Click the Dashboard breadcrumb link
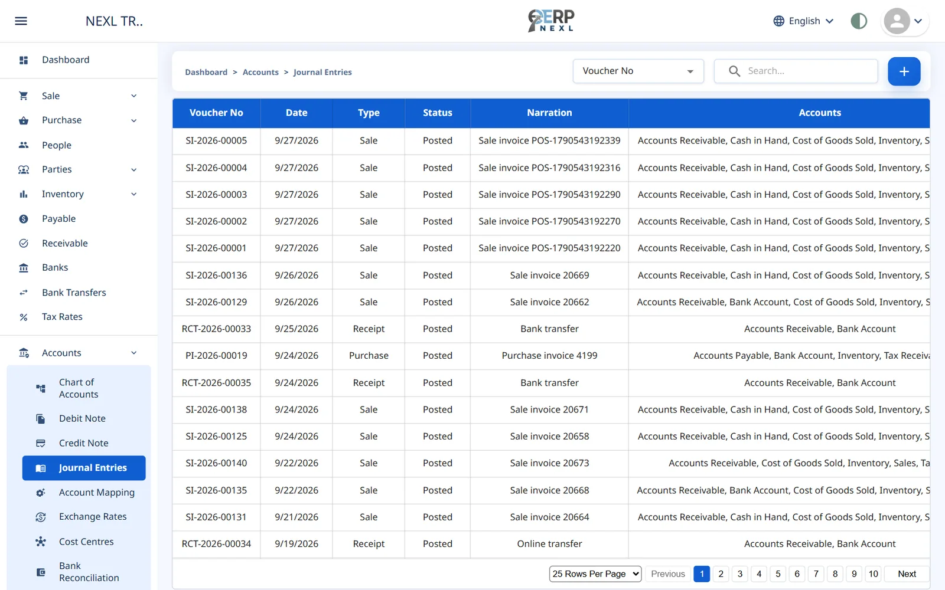Viewport: 945px width, 590px height. pyautogui.click(x=206, y=72)
